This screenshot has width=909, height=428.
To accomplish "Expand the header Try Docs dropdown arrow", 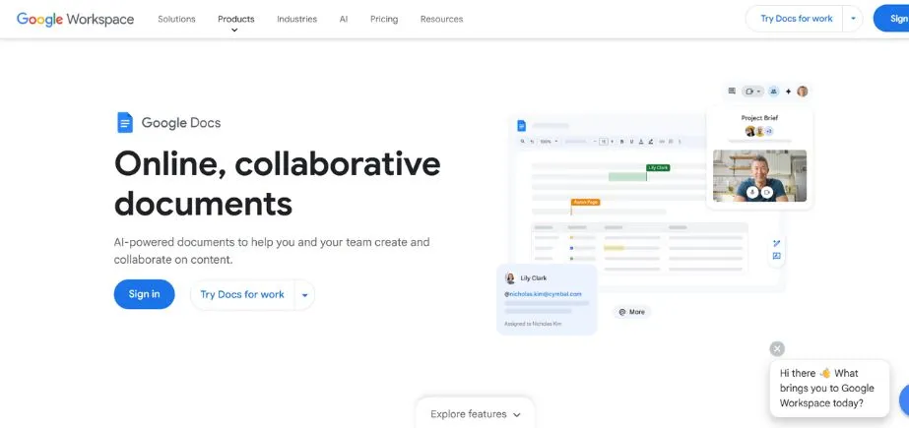I will (x=853, y=19).
